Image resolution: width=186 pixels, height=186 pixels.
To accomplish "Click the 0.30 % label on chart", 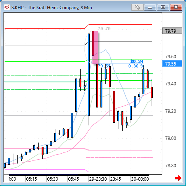I will [x=136, y=66].
